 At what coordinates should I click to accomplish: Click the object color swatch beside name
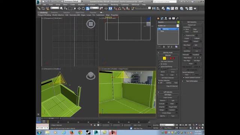point(178,22)
